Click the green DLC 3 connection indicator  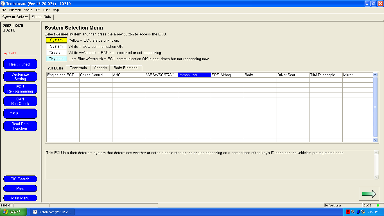point(378,205)
